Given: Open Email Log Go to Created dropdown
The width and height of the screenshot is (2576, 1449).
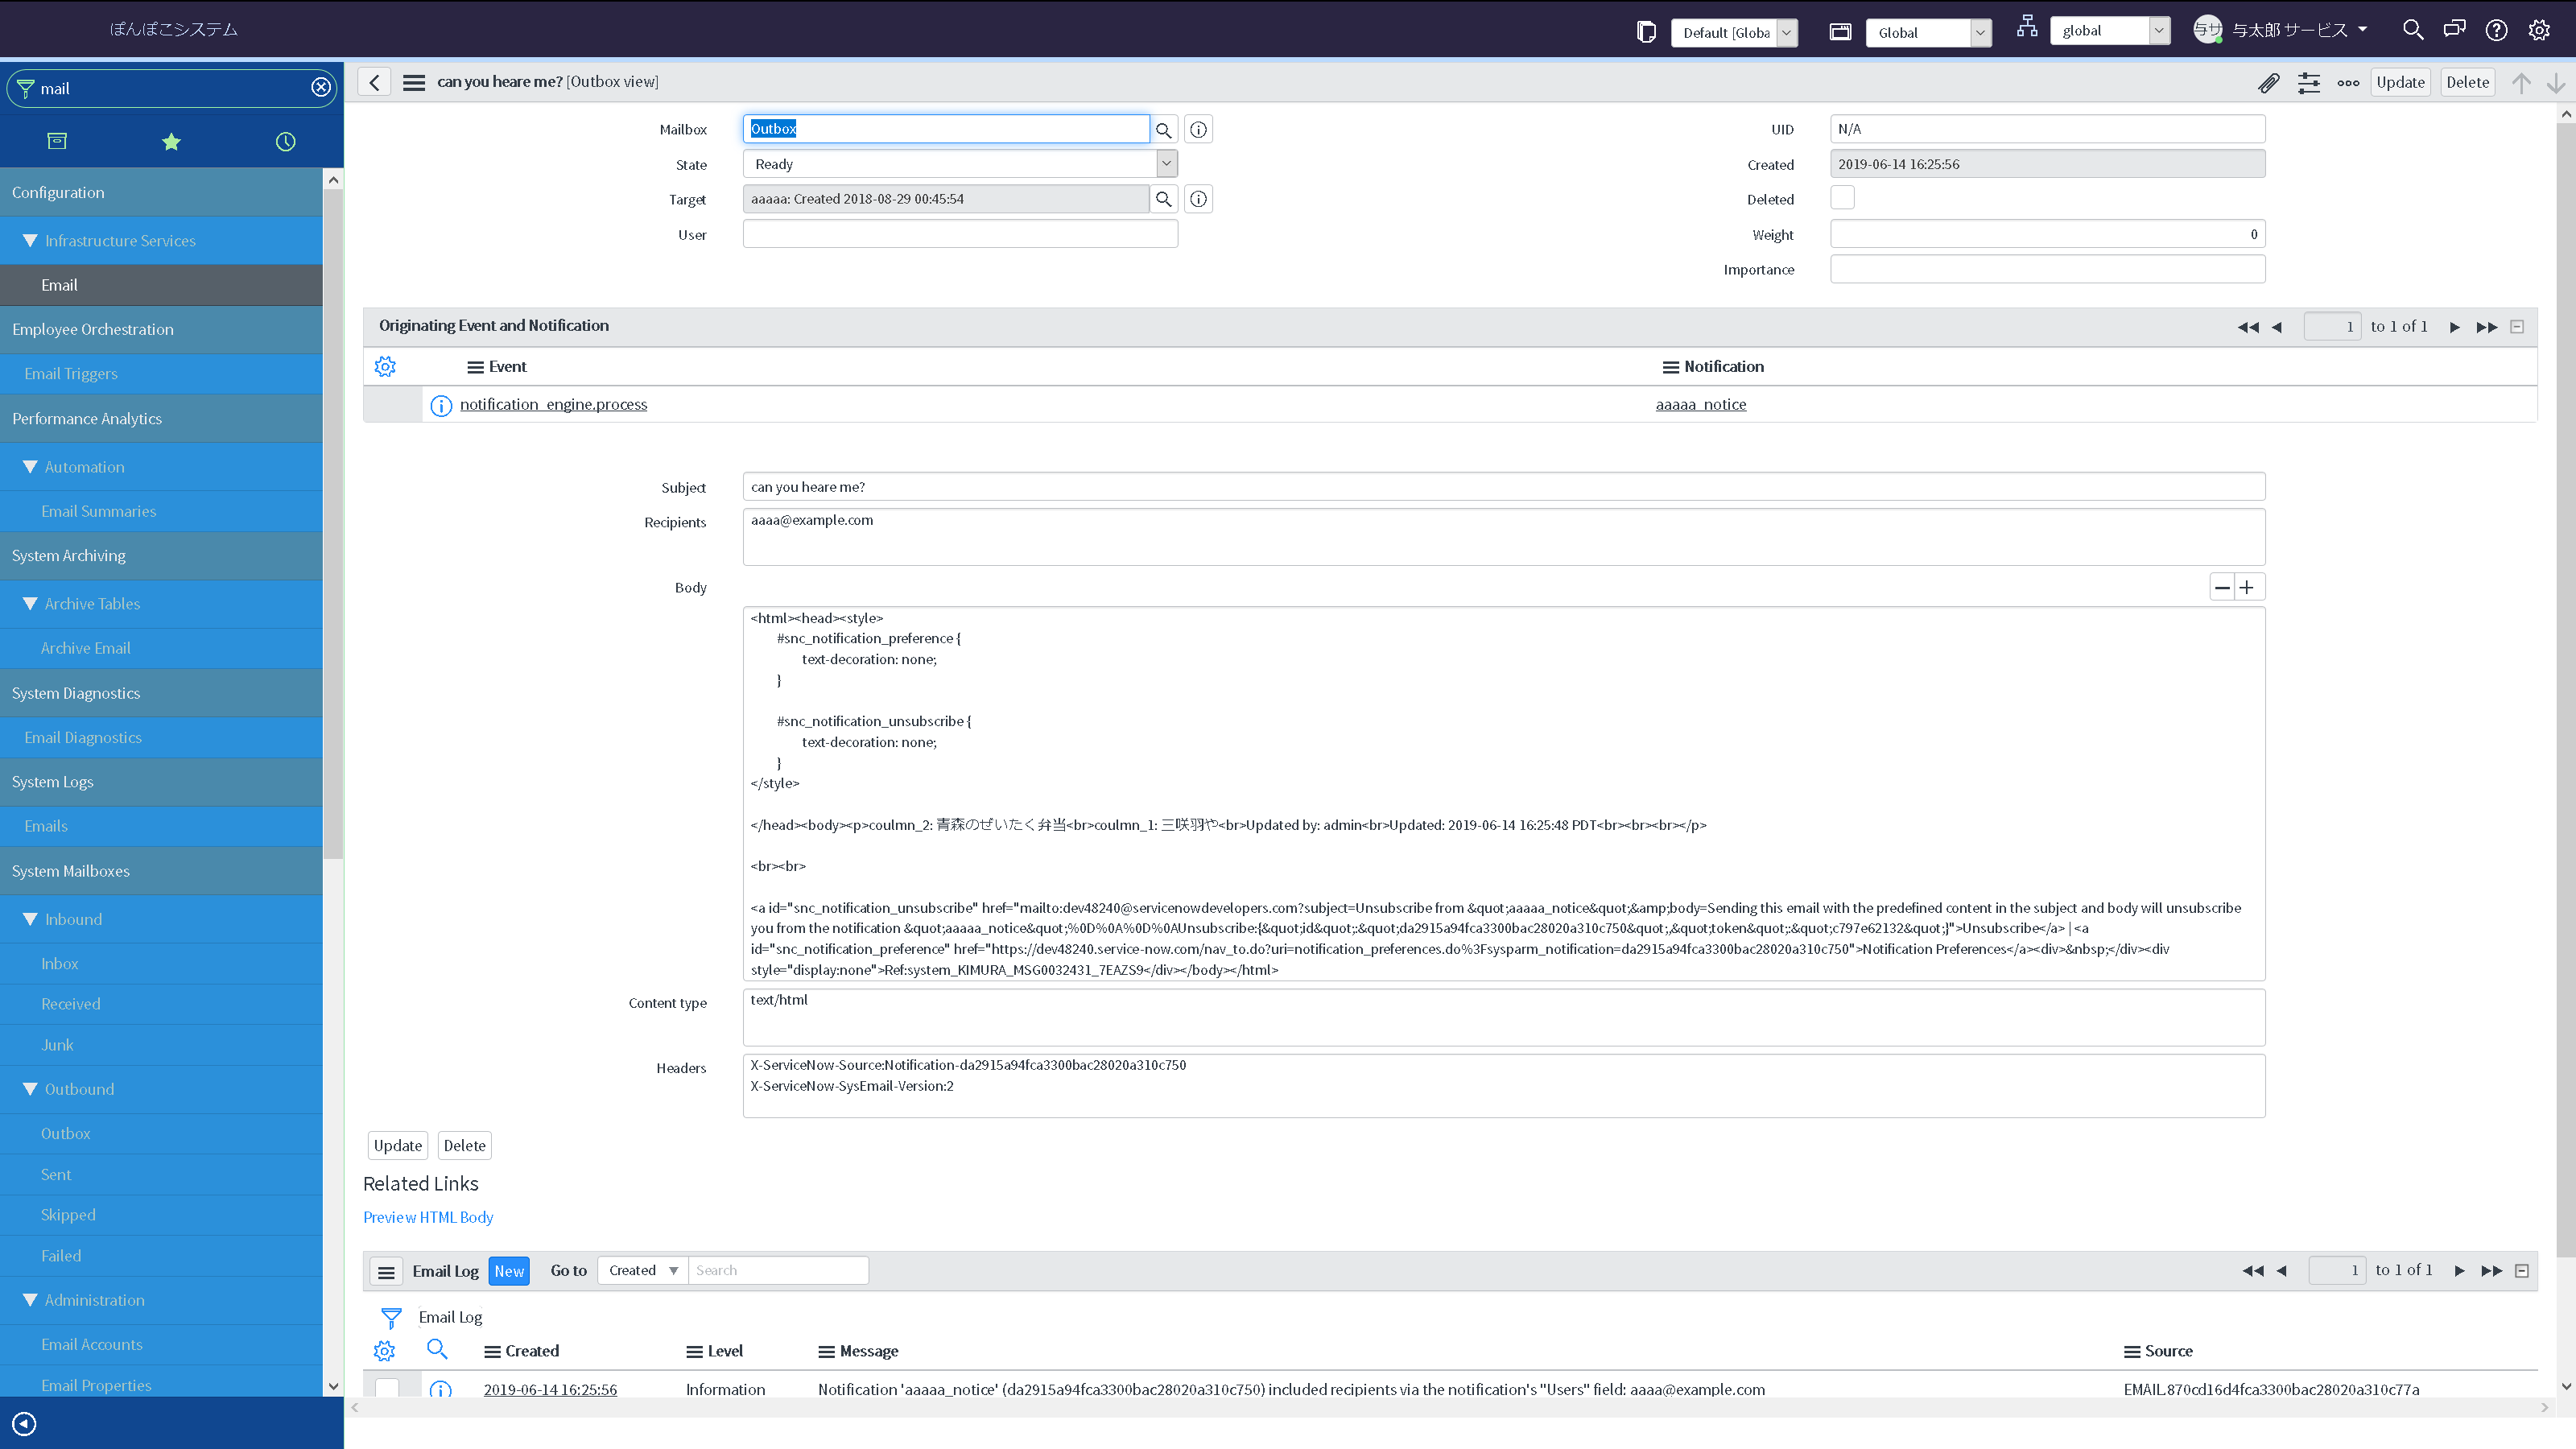Looking at the screenshot, I should click(642, 1270).
